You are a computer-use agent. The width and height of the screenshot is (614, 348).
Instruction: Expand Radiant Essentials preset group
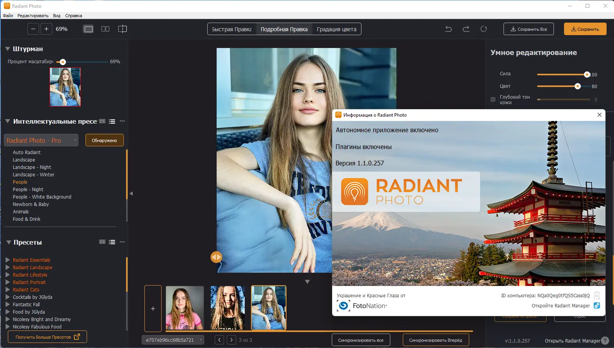(7, 260)
